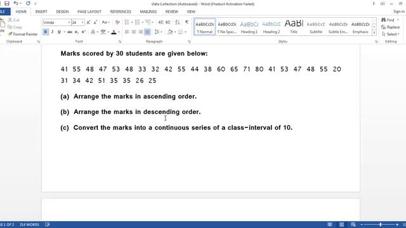The height and width of the screenshot is (228, 406).
Task: Click the font color button
Action: coord(114,32)
